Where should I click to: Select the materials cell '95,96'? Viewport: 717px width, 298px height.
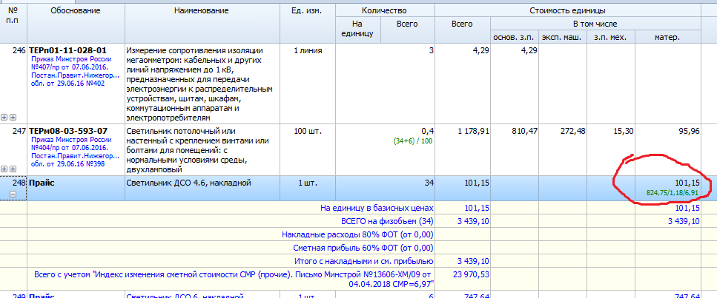pos(667,149)
